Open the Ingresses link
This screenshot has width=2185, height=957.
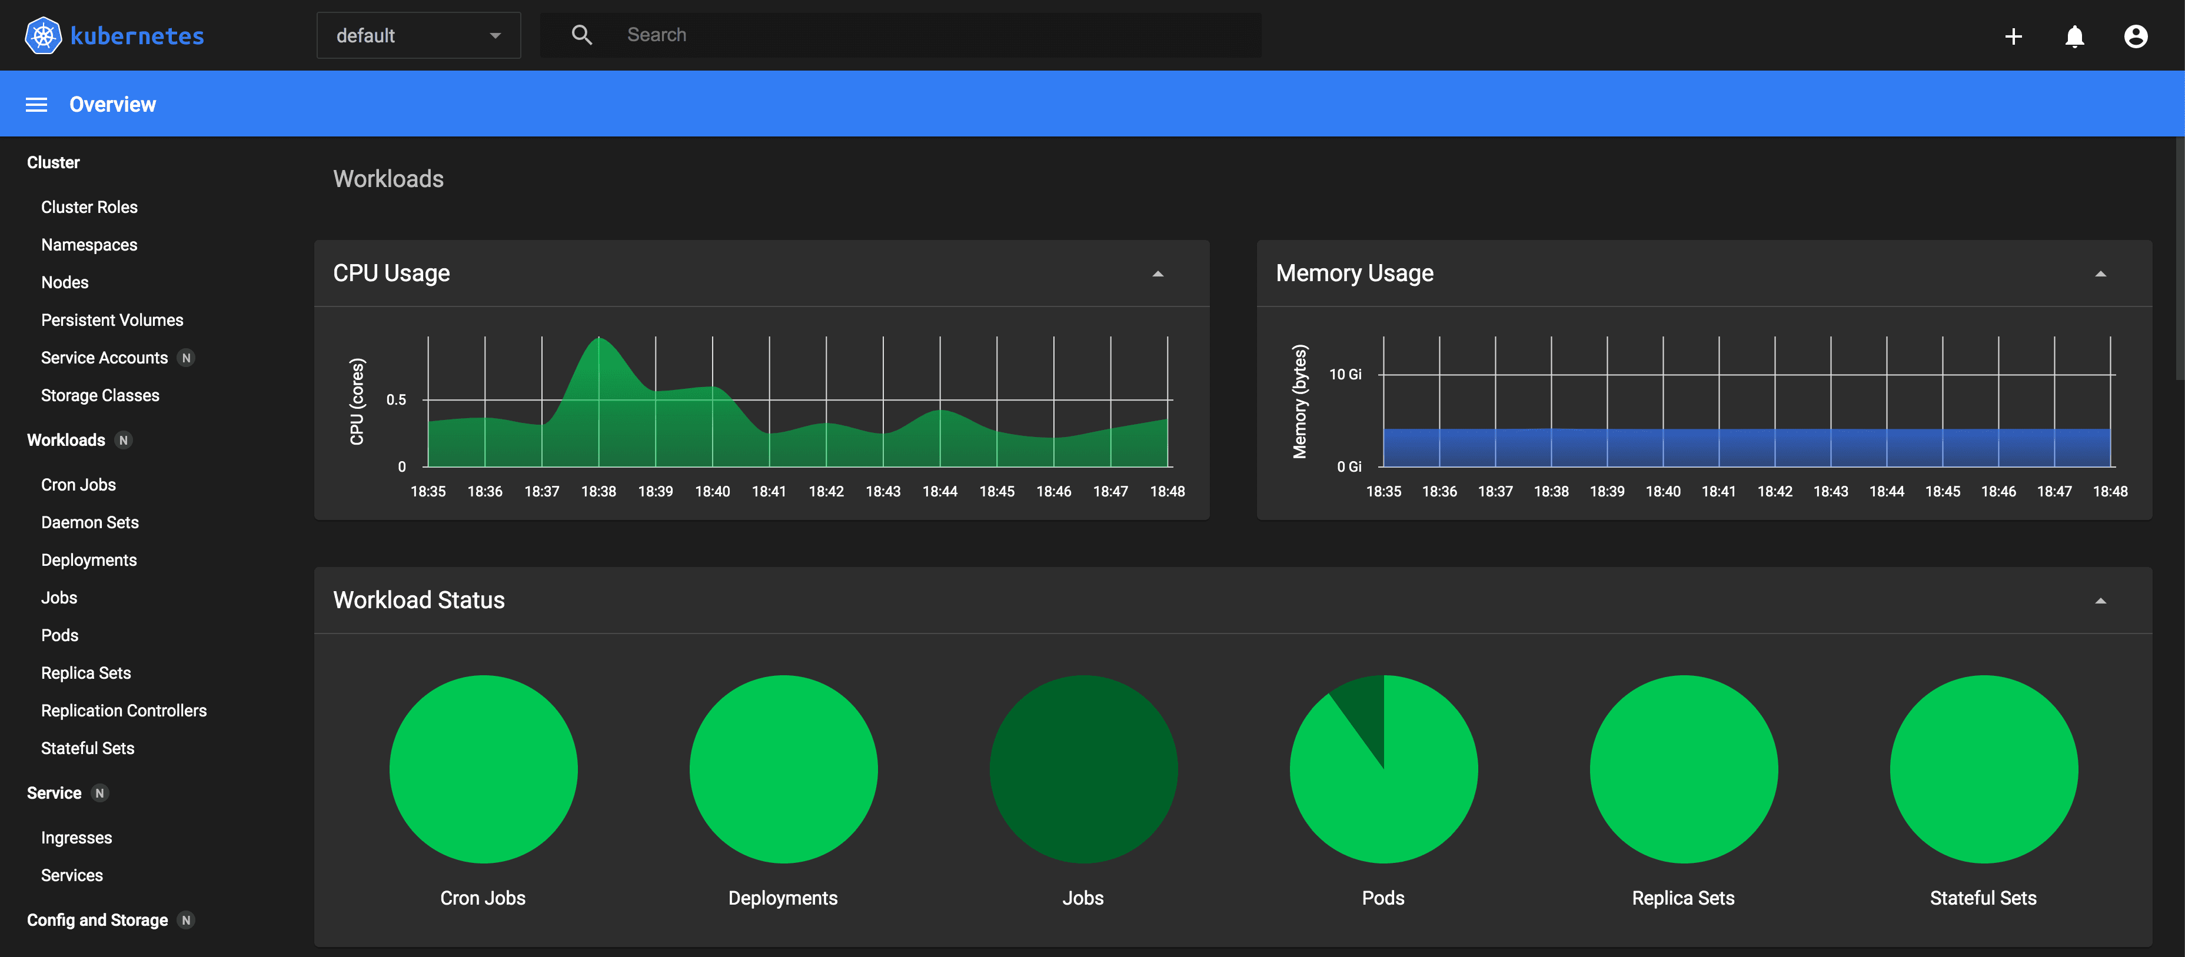pos(77,838)
